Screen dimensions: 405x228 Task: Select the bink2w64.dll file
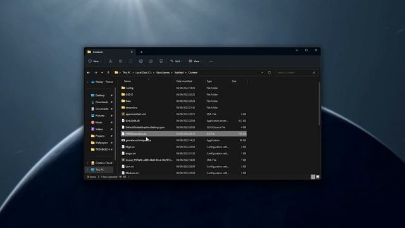(x=184, y=121)
